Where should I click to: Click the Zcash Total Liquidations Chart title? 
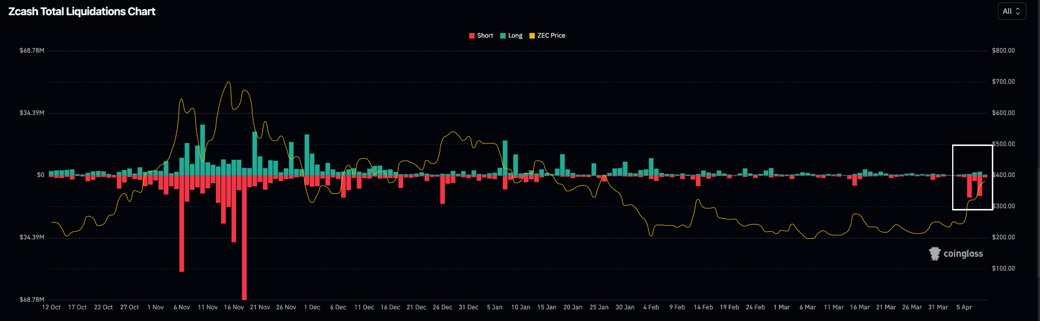[82, 11]
